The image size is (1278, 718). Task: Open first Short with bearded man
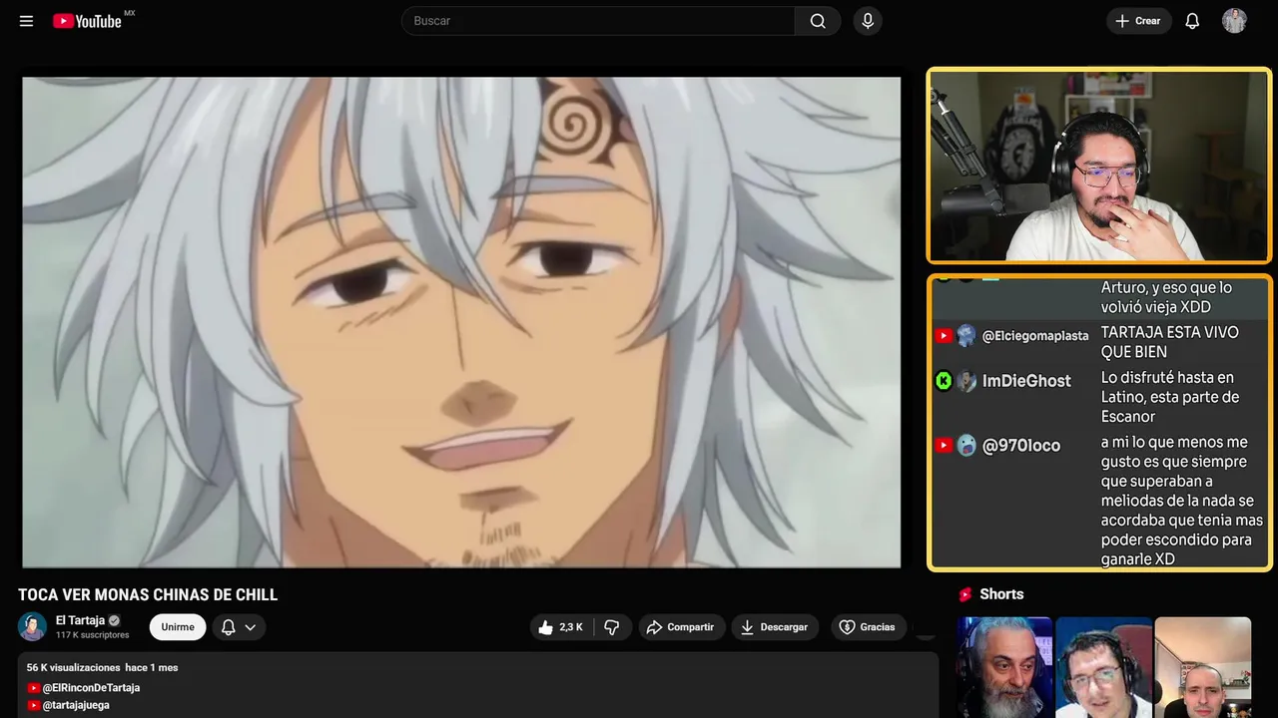(x=1004, y=667)
